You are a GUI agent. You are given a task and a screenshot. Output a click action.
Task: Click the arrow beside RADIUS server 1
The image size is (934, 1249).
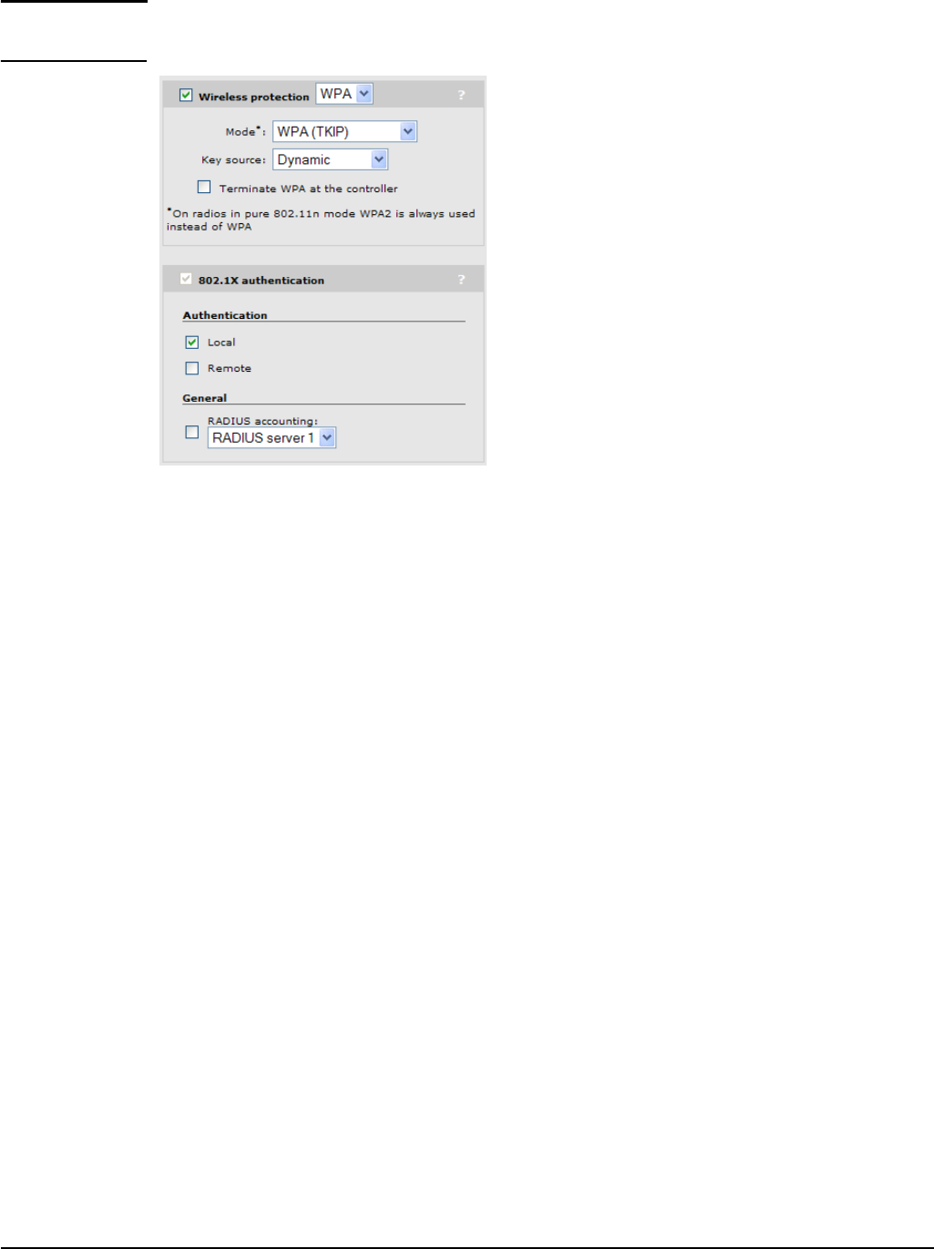(x=327, y=438)
